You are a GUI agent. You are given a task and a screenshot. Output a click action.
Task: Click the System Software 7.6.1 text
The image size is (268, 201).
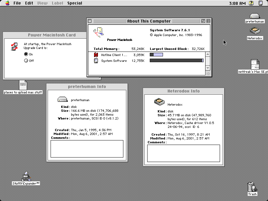[170, 30]
